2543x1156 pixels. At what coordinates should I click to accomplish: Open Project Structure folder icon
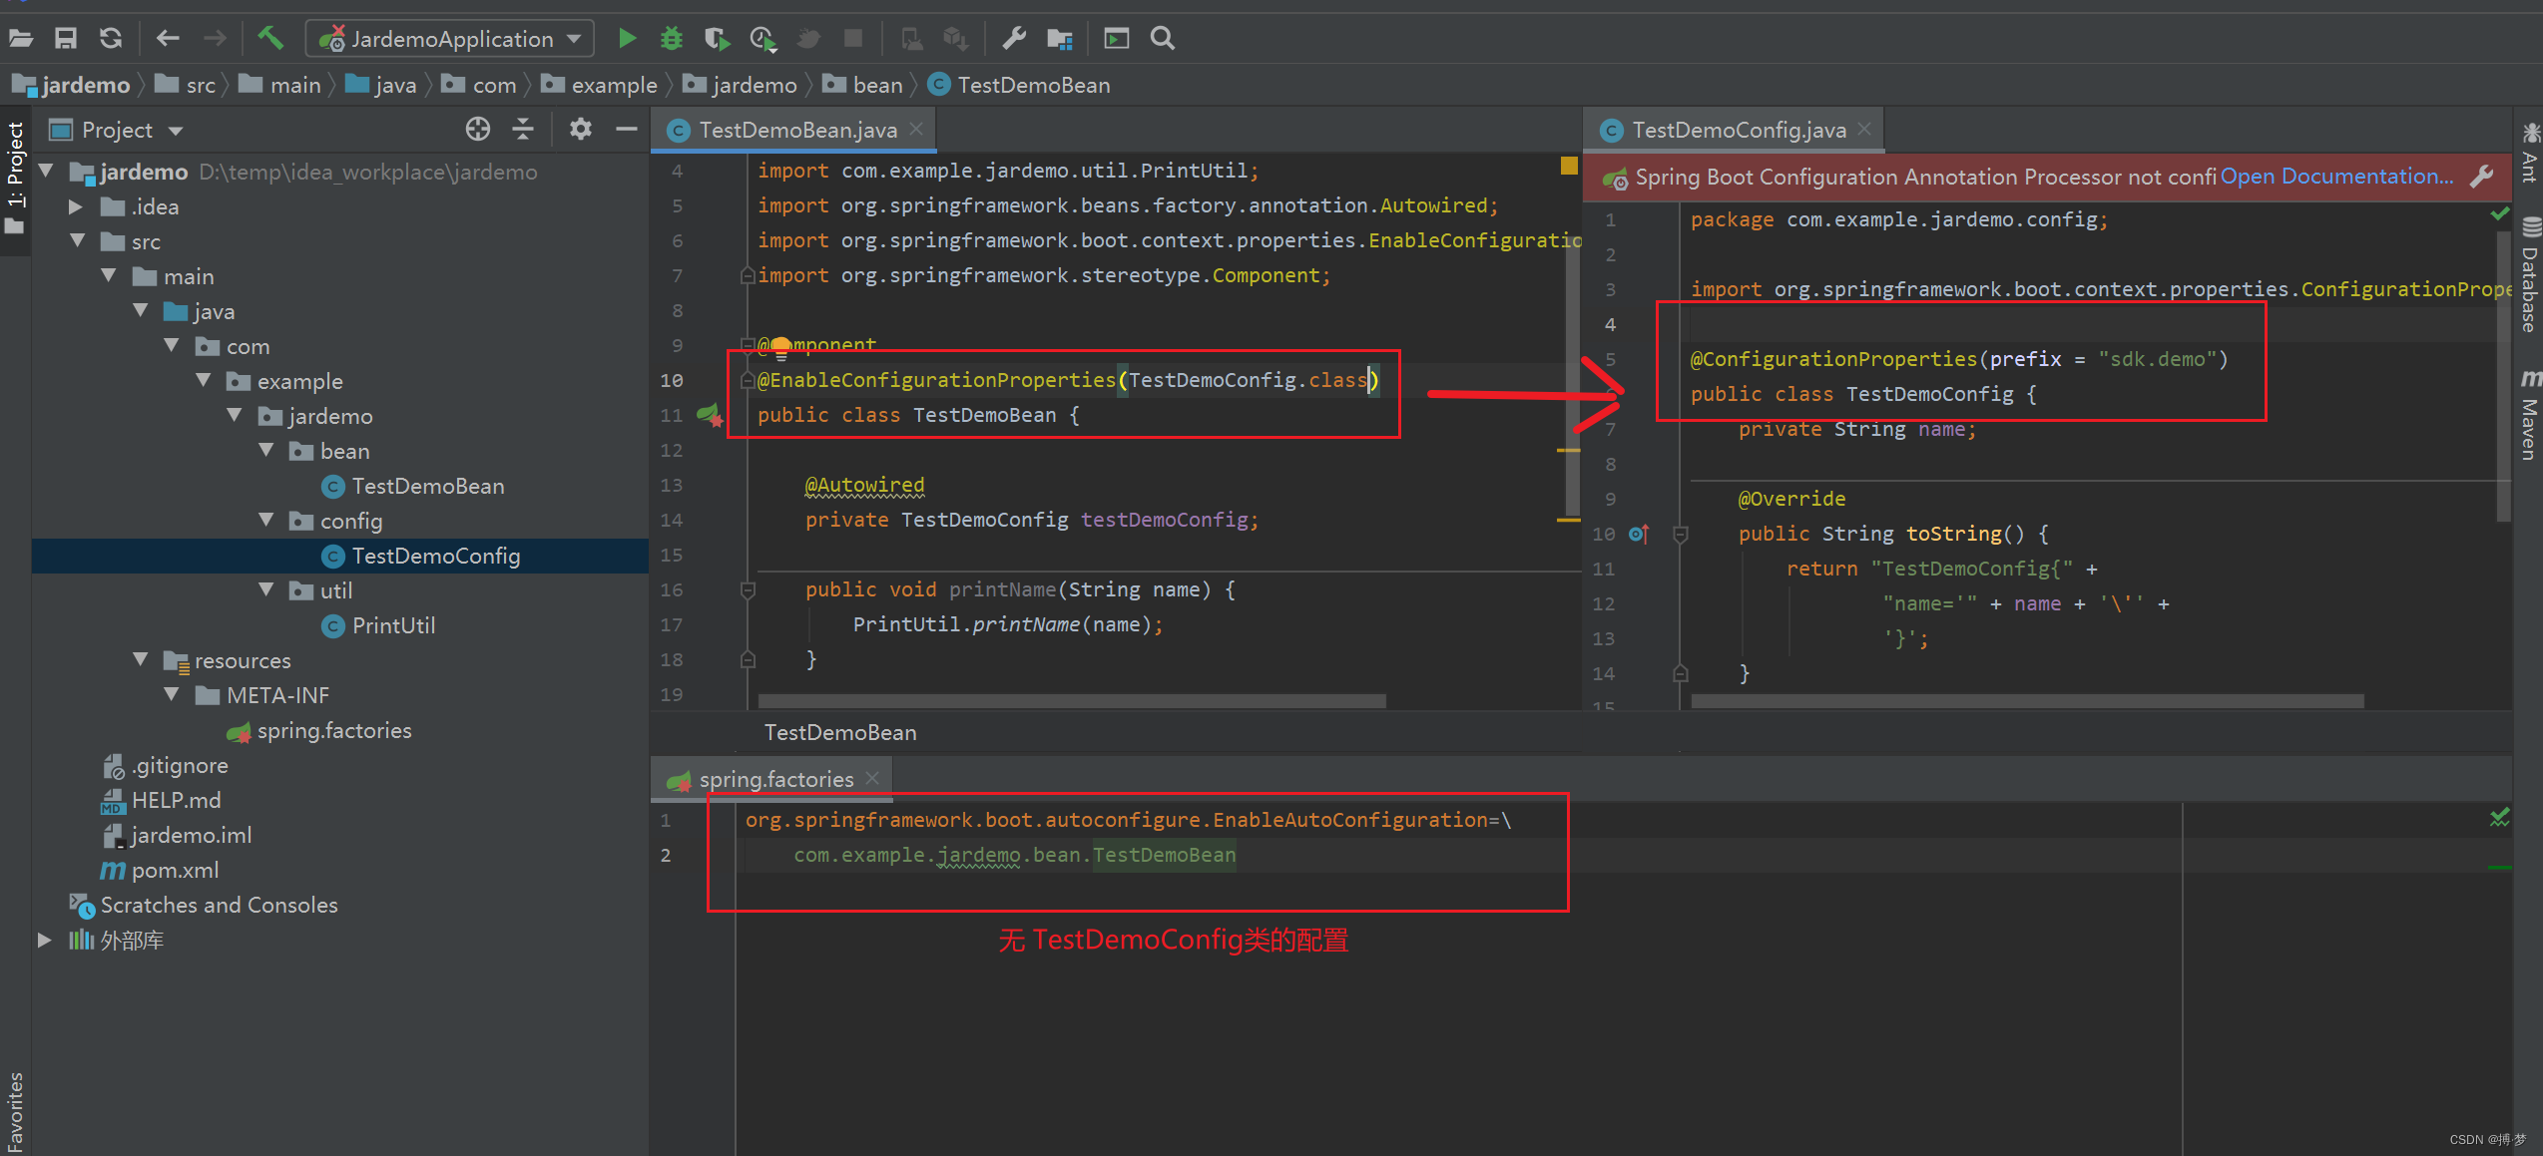click(1059, 39)
